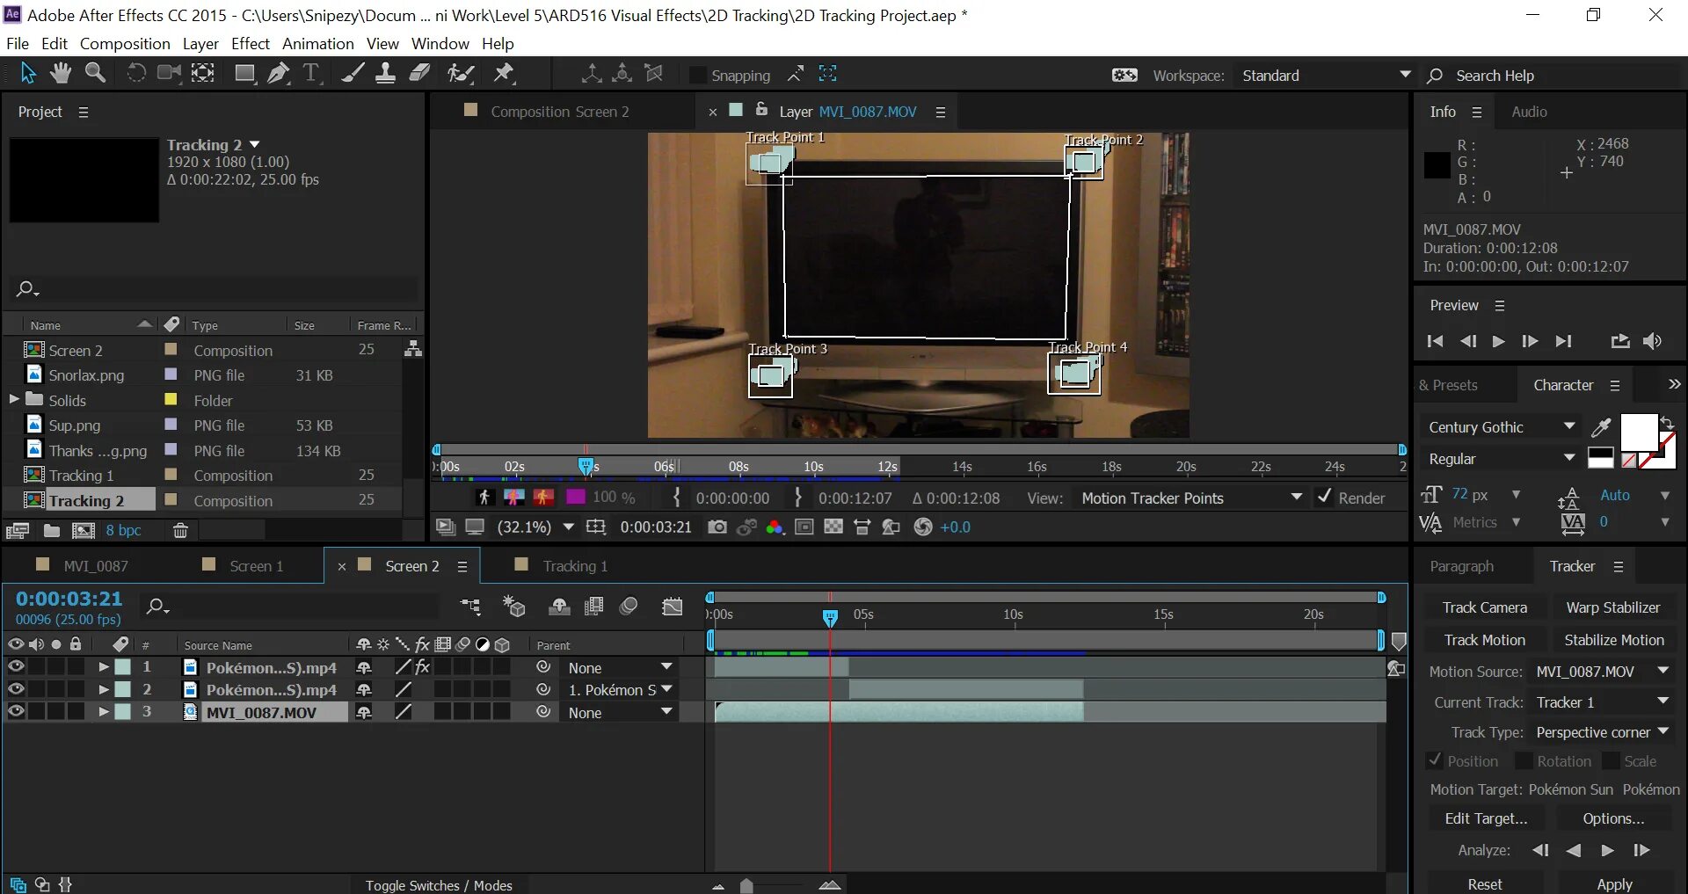Open the Motion Source dropdown
1688x894 pixels.
click(x=1602, y=672)
